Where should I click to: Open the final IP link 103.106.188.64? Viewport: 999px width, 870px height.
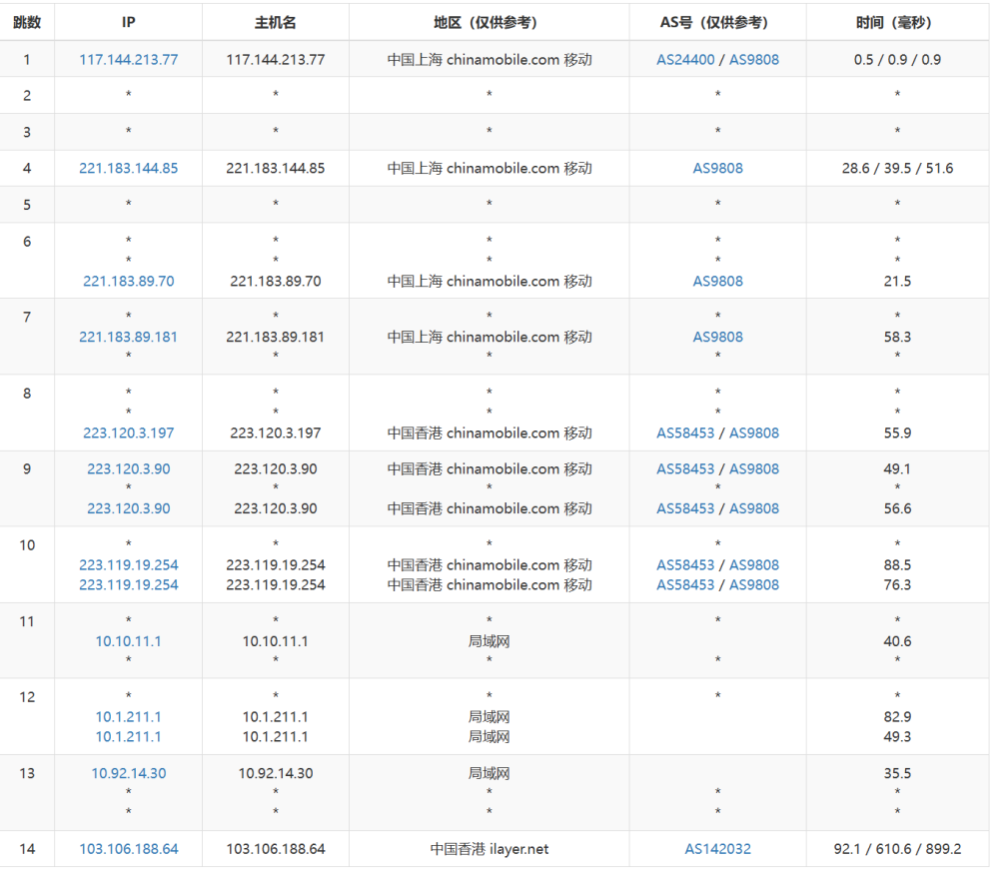[128, 848]
